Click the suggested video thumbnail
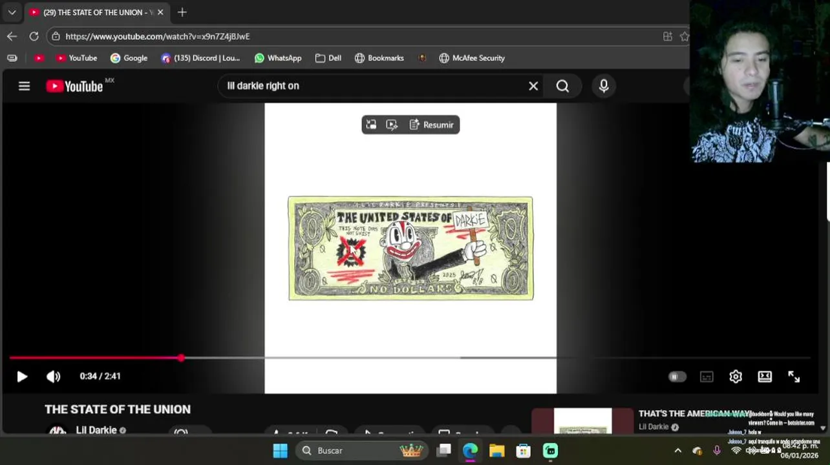This screenshot has height=465, width=830. coord(582,421)
